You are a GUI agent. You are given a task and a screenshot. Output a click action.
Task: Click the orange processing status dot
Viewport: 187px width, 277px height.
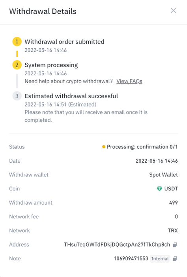(104, 147)
